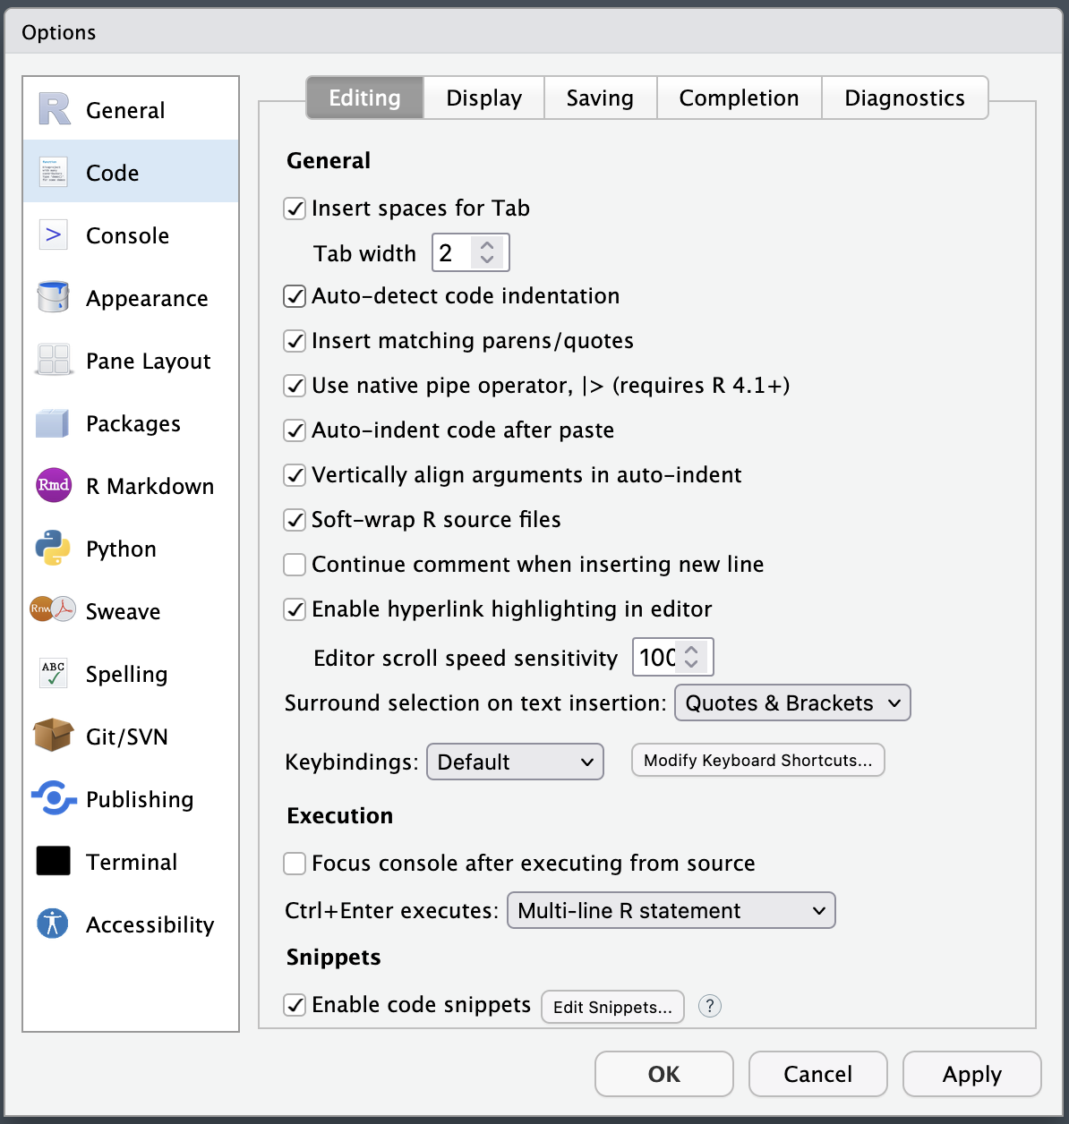The image size is (1069, 1124).
Task: Select the Pane Layout label
Action: 149,361
